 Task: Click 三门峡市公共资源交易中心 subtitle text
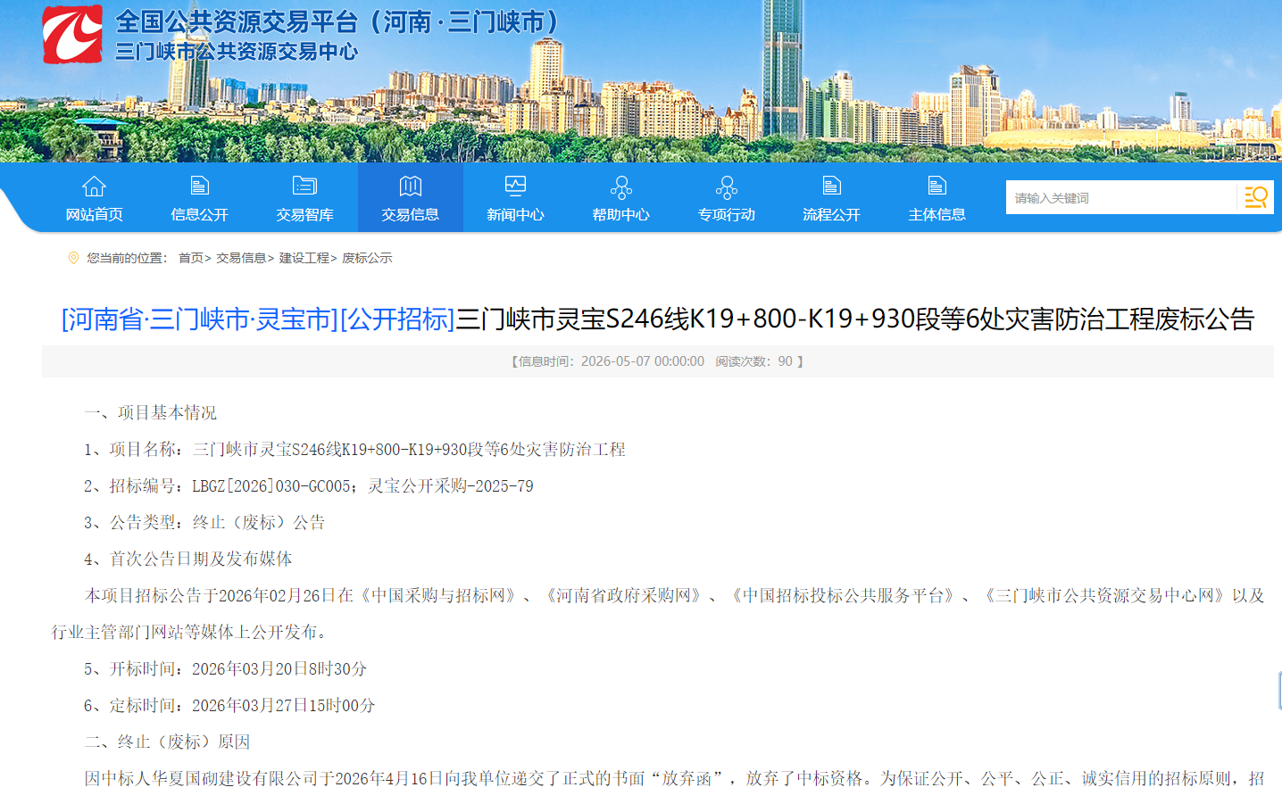pos(237,52)
